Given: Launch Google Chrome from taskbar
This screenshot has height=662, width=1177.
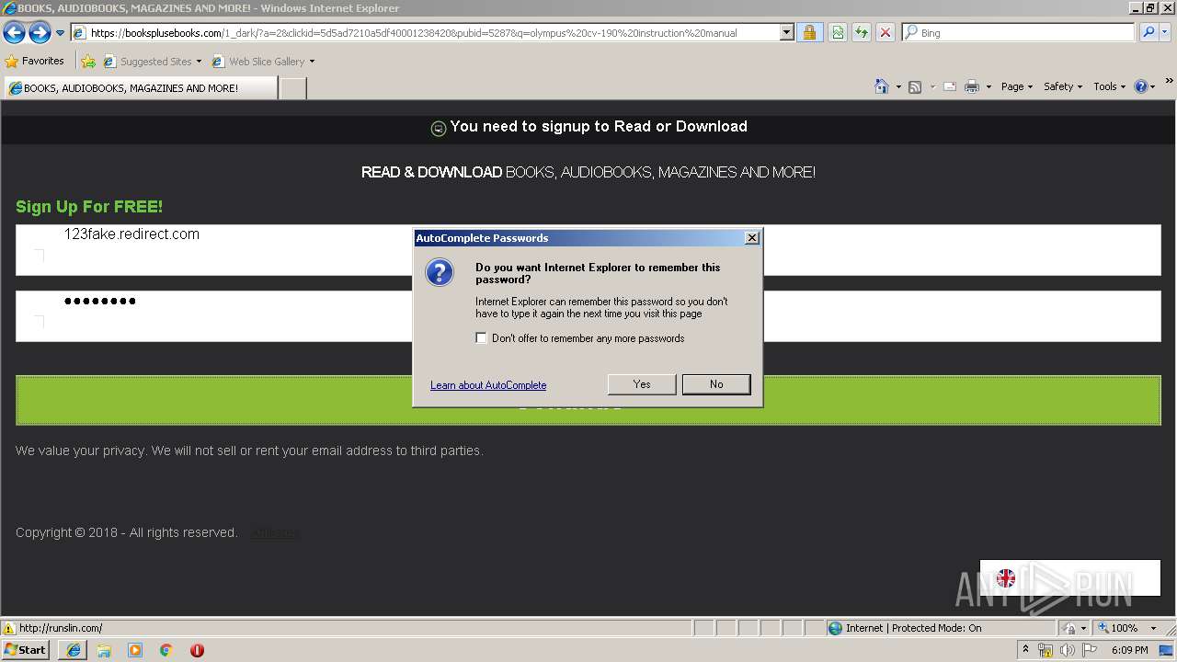Looking at the screenshot, I should point(166,650).
